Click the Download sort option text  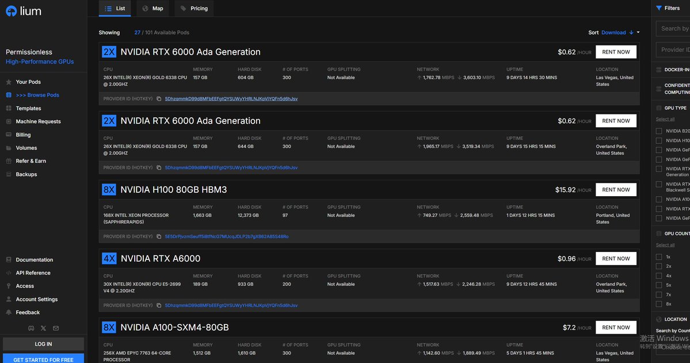click(x=613, y=33)
